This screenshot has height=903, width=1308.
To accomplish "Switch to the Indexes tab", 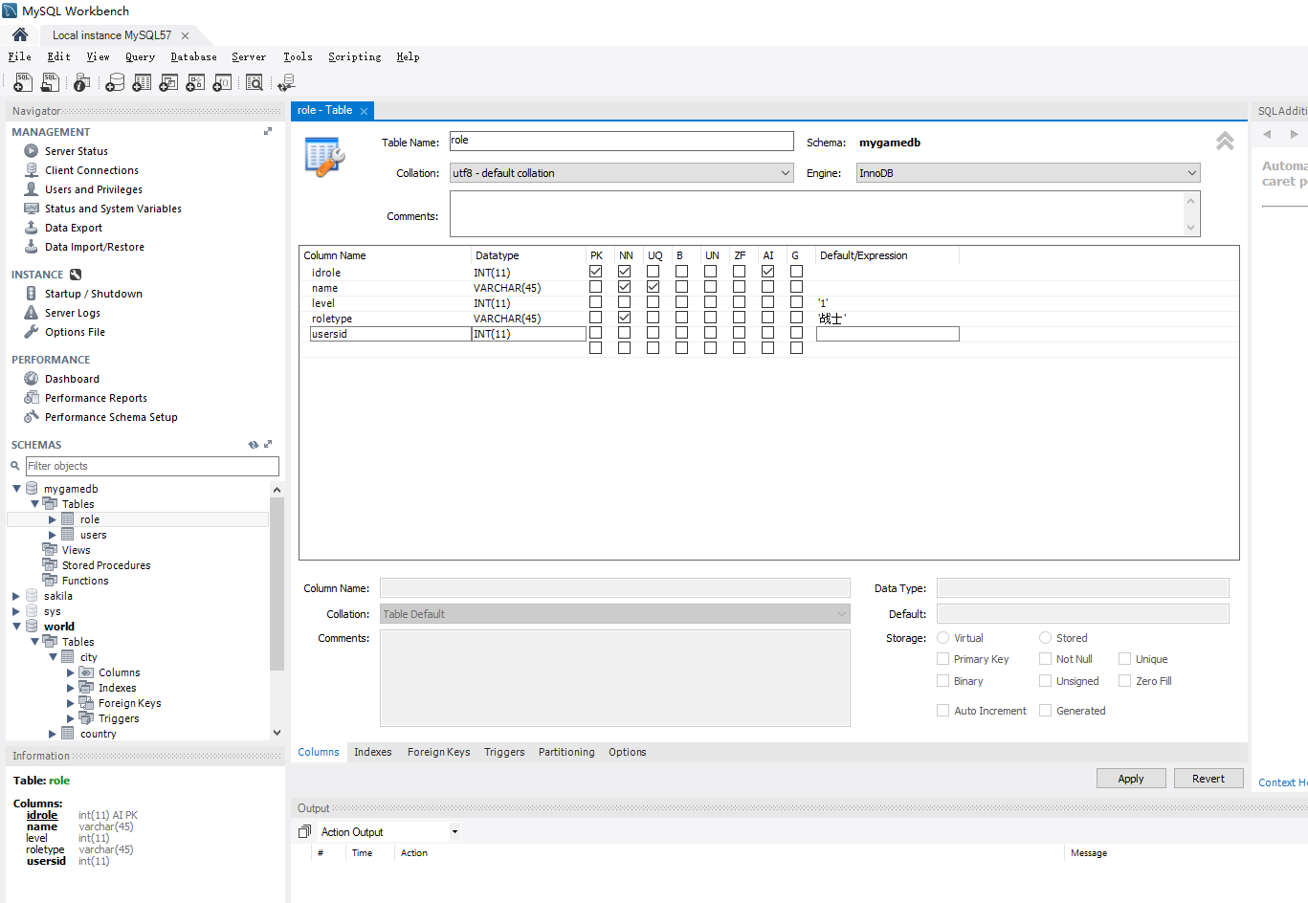I will coord(372,752).
